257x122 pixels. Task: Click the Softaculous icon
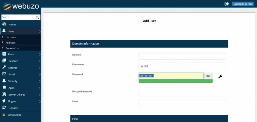tap(4, 115)
